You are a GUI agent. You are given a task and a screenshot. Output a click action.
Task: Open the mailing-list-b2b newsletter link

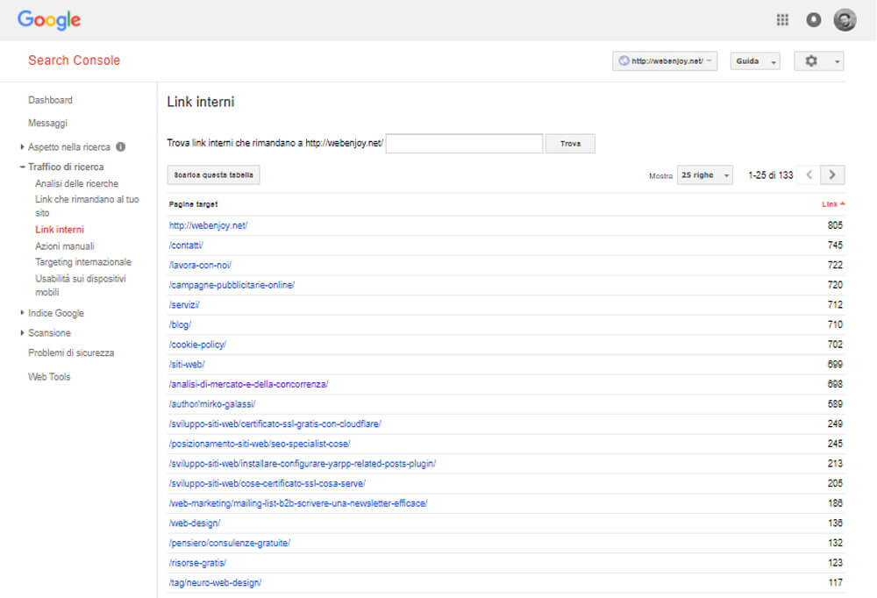298,503
